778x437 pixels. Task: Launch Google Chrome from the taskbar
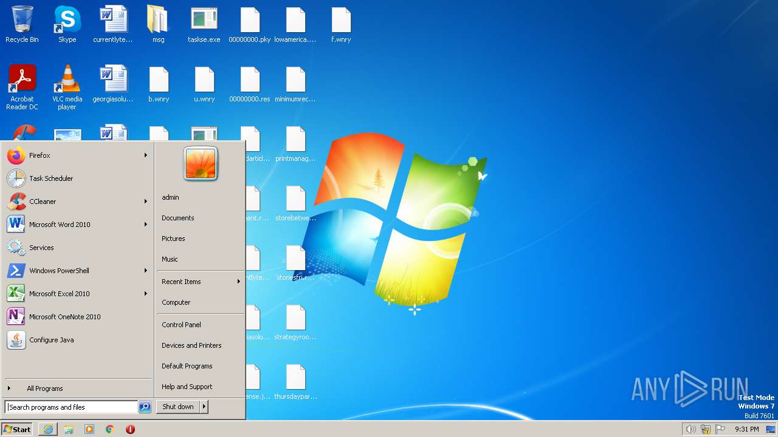(x=110, y=429)
